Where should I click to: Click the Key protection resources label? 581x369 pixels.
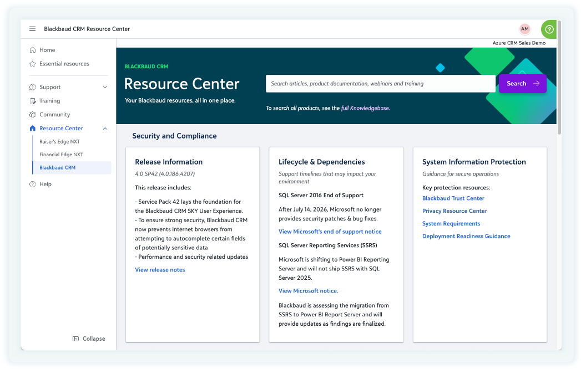click(x=456, y=188)
